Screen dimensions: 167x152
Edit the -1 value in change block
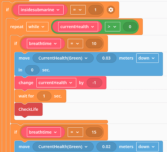(x=94, y=83)
